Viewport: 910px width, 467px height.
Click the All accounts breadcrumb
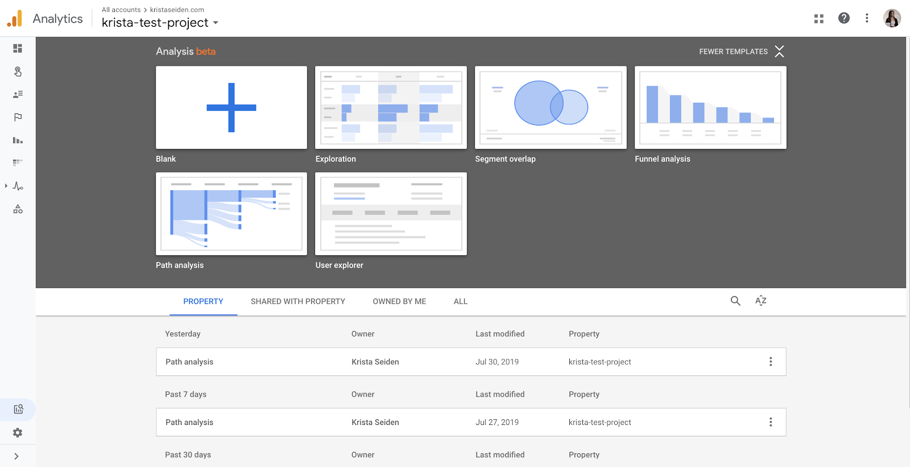[121, 10]
